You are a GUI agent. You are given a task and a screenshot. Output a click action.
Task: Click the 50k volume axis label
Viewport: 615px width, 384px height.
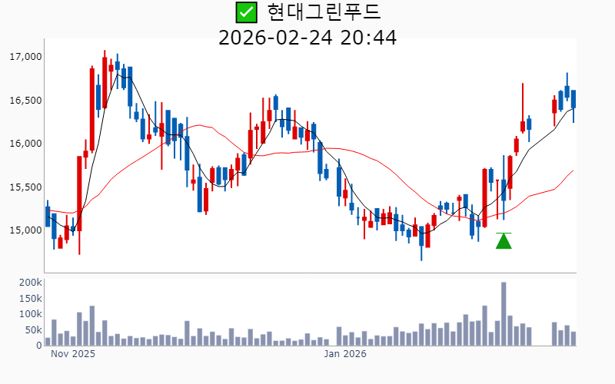pos(32,330)
